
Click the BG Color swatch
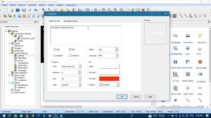109,72
